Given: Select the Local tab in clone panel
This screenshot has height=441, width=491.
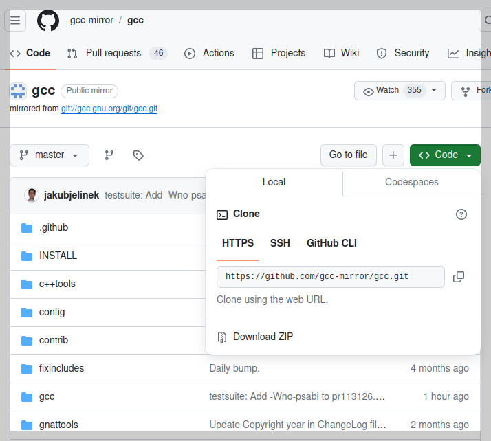Looking at the screenshot, I should [x=274, y=182].
